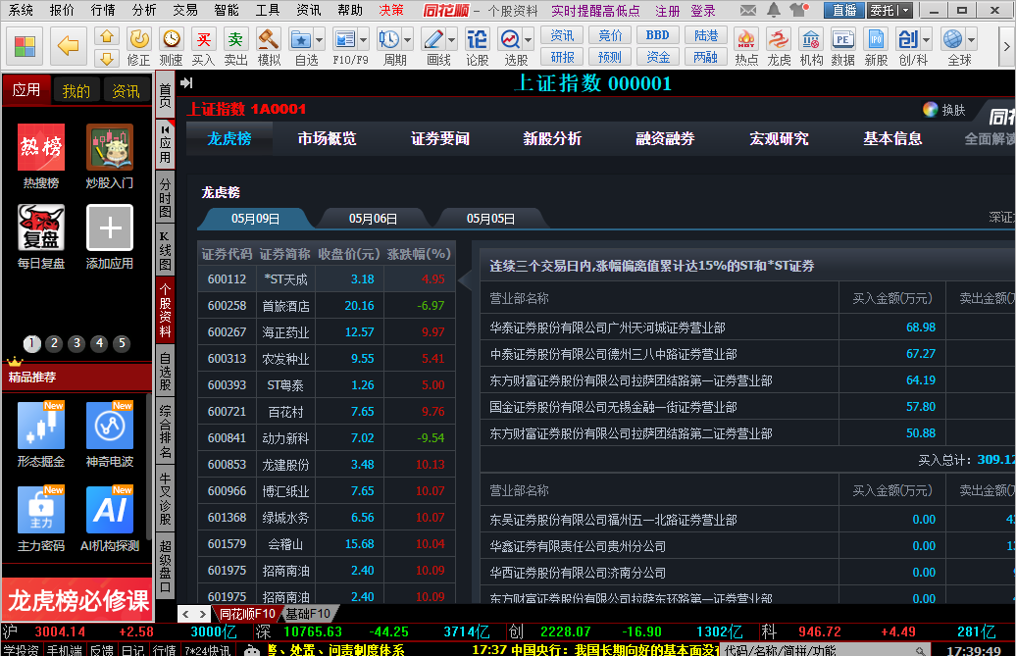Switch to the 融资融券 tab
This screenshot has width=1016, height=656.
coord(666,138)
